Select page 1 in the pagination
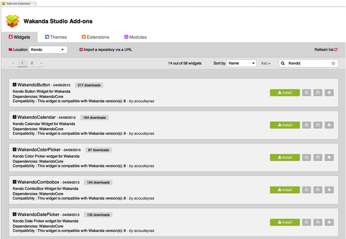Screen dimensions: 346x239 tap(22, 63)
